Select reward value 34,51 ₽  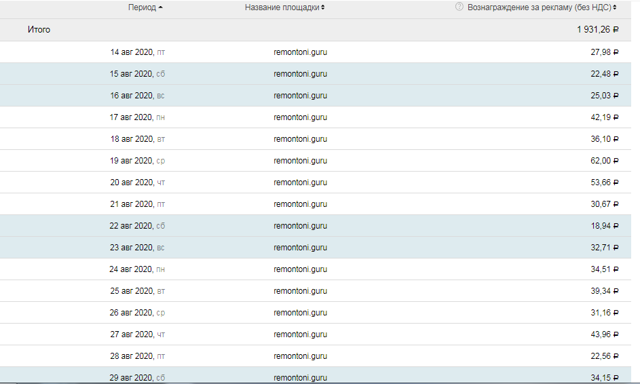tap(605, 269)
